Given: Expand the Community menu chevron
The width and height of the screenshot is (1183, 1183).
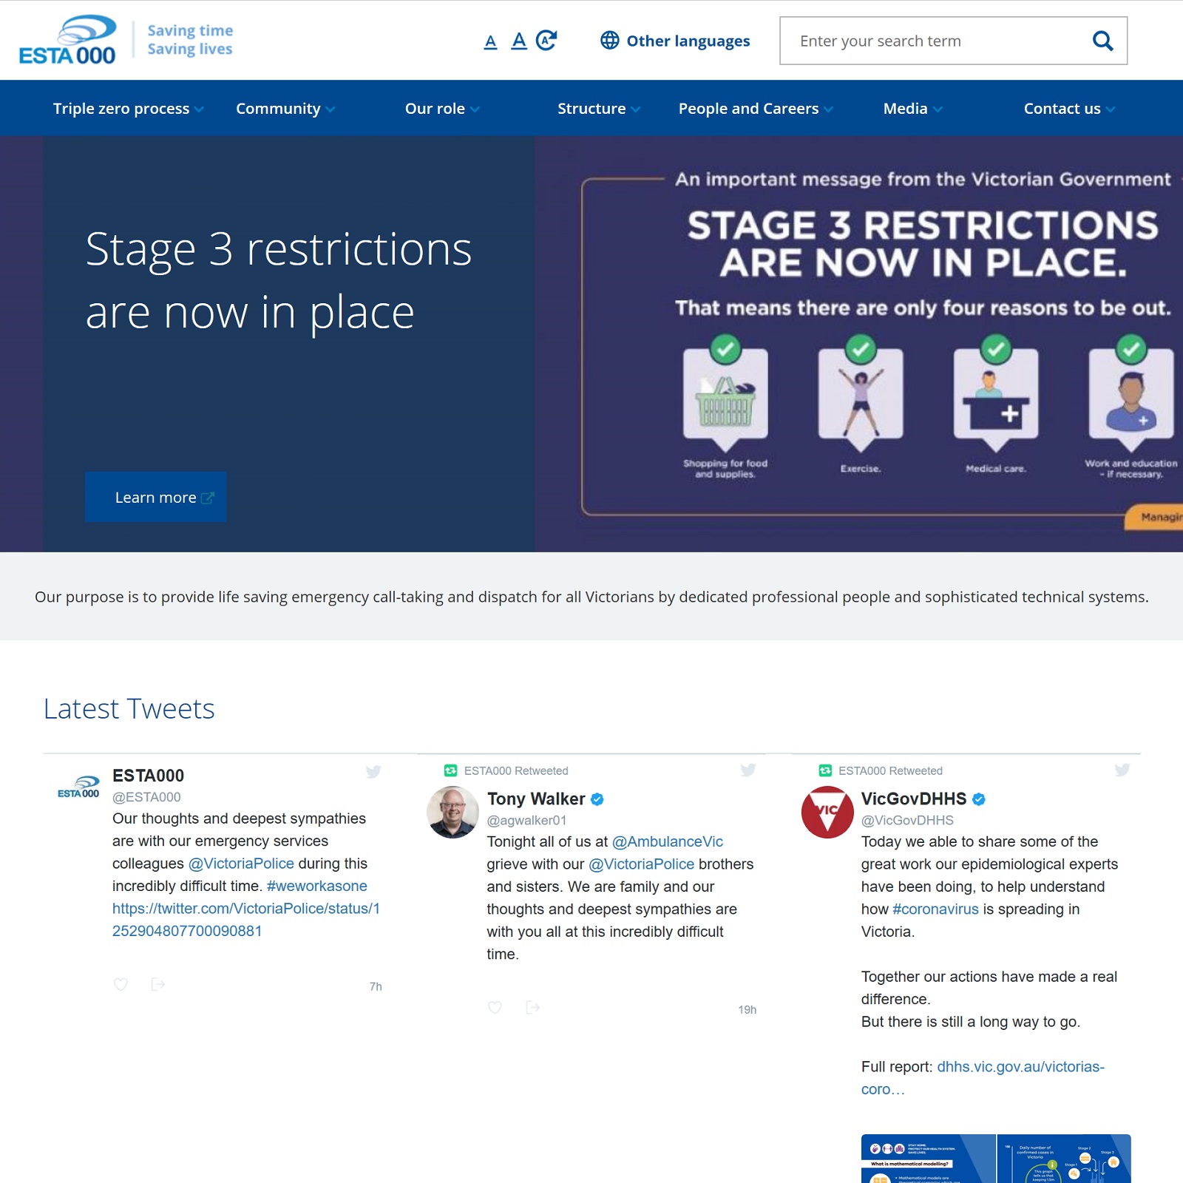Looking at the screenshot, I should click(330, 109).
